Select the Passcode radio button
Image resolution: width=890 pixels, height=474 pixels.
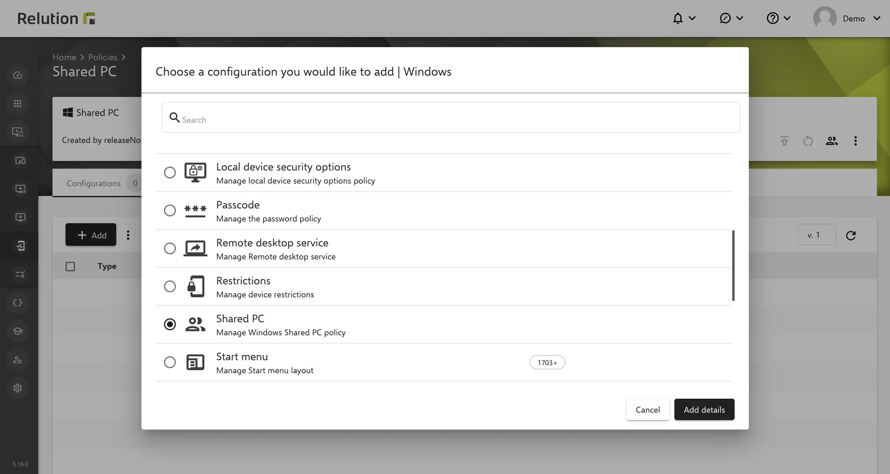click(170, 210)
